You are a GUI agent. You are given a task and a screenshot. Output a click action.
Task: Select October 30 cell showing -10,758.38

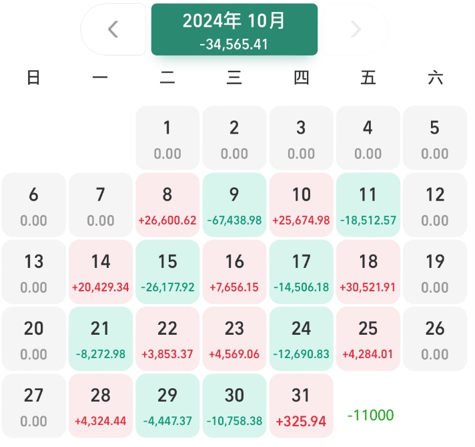[x=234, y=406]
